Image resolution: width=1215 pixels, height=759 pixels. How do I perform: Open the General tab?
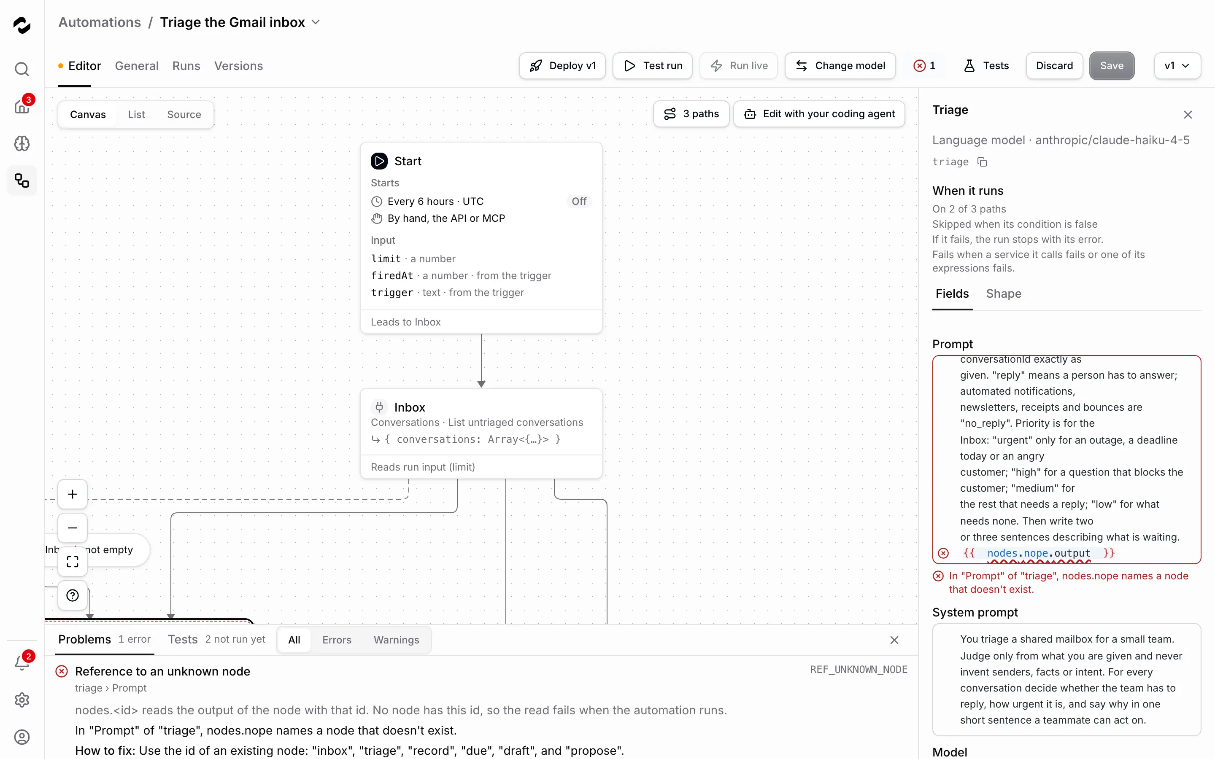(137, 66)
